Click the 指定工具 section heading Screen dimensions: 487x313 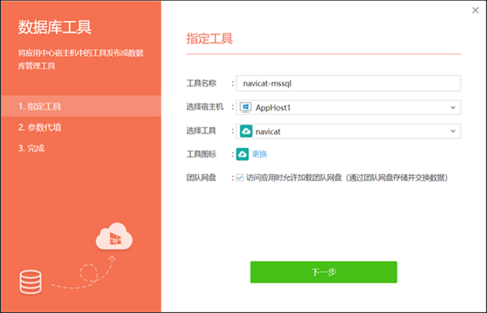(x=209, y=37)
